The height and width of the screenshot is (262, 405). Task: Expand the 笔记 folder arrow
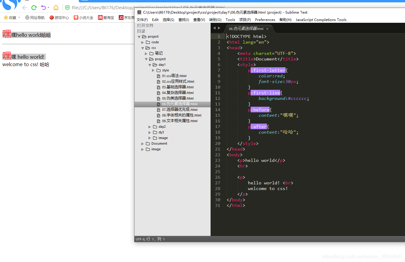tap(146, 54)
